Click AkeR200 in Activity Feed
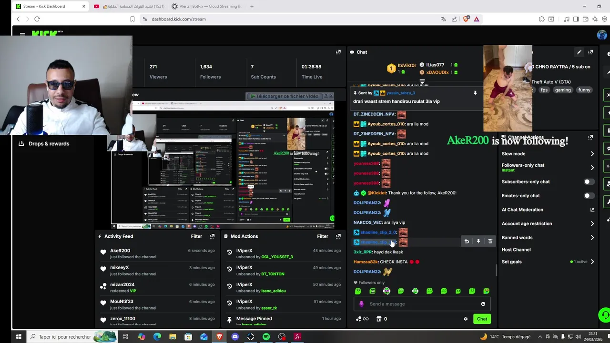Screen dimensions: 610x343 click(120, 251)
